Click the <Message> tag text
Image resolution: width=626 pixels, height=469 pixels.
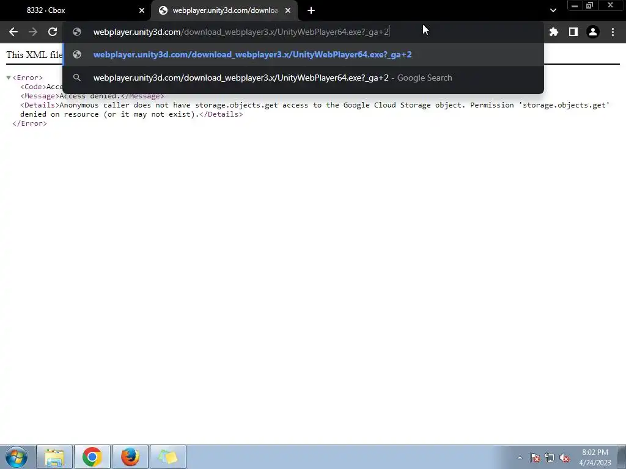(x=40, y=96)
